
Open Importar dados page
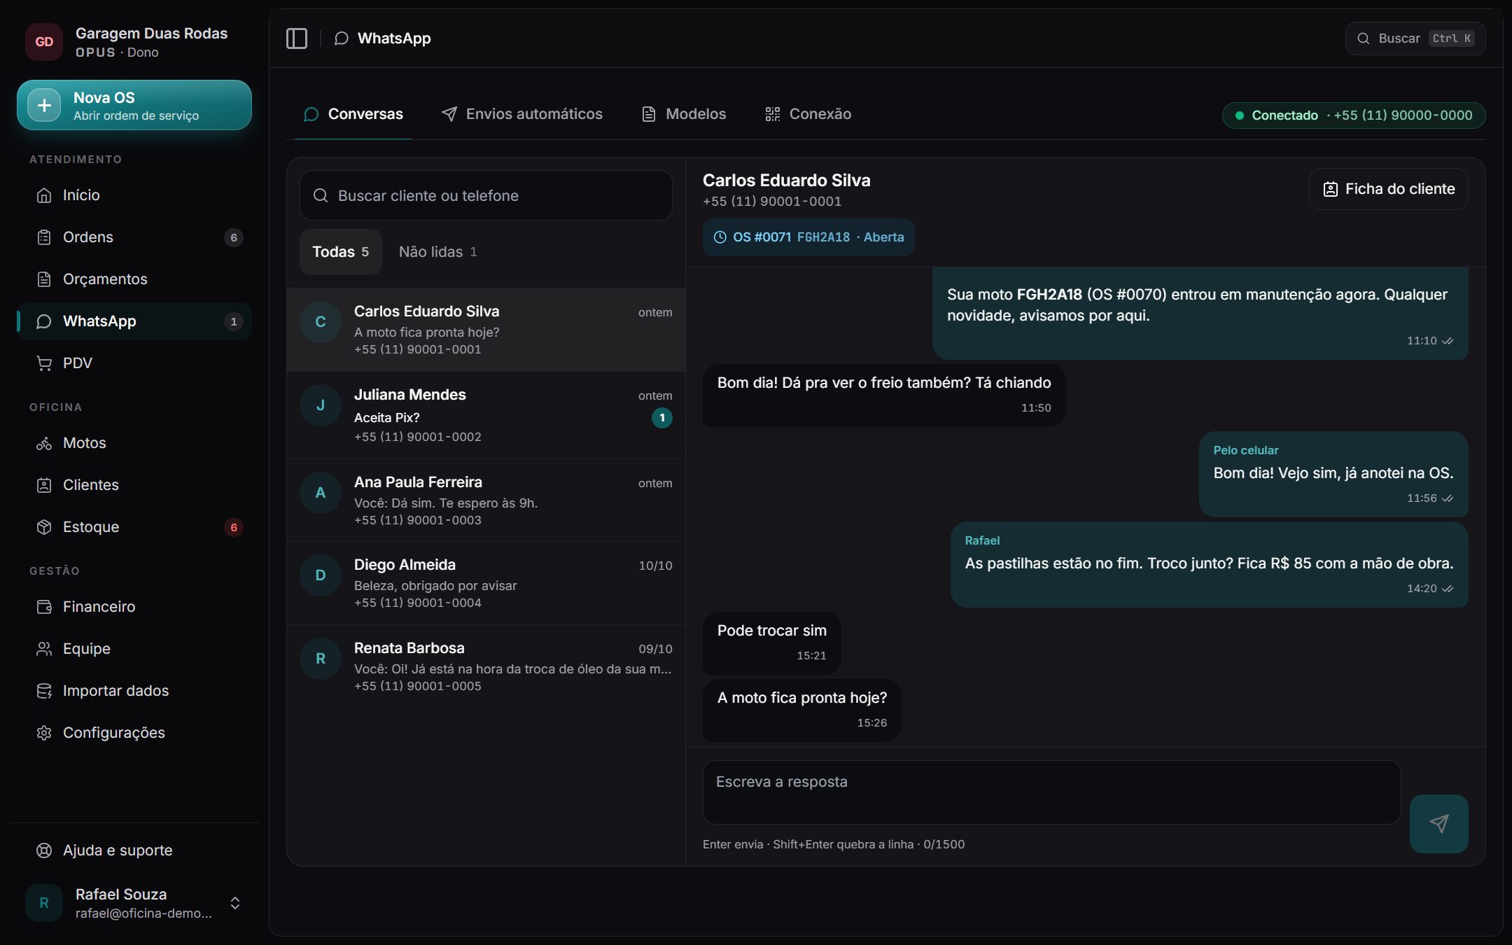[x=134, y=691]
